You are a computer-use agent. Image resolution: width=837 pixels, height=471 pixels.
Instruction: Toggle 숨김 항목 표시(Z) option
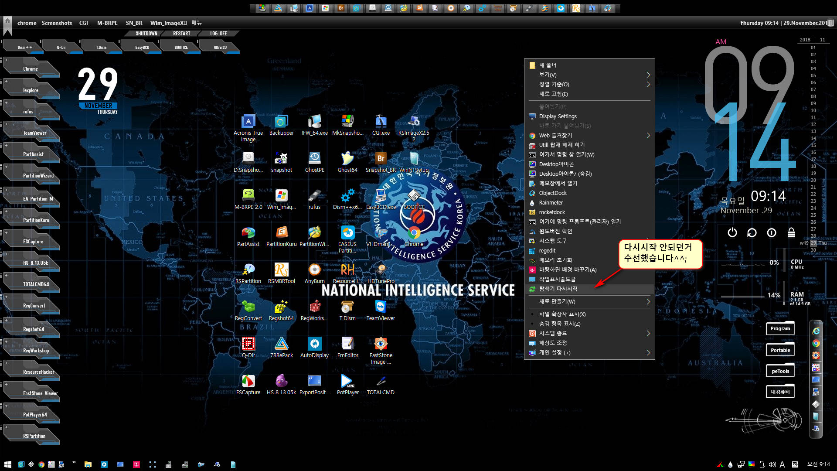click(589, 324)
